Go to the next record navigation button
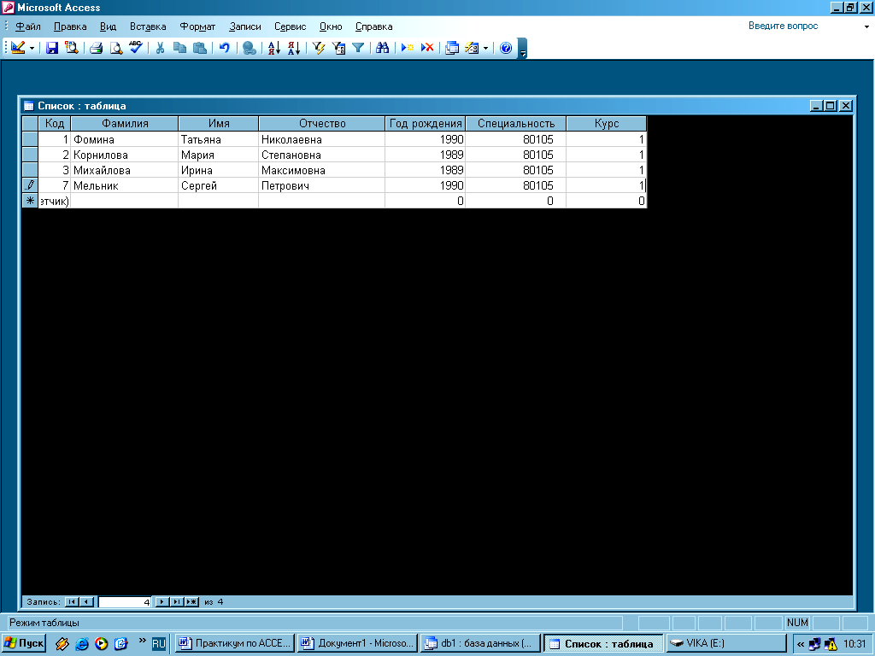 (161, 602)
